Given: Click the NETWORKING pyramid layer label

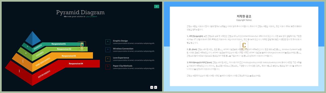Looking at the screenshot, I should click(x=44, y=74).
